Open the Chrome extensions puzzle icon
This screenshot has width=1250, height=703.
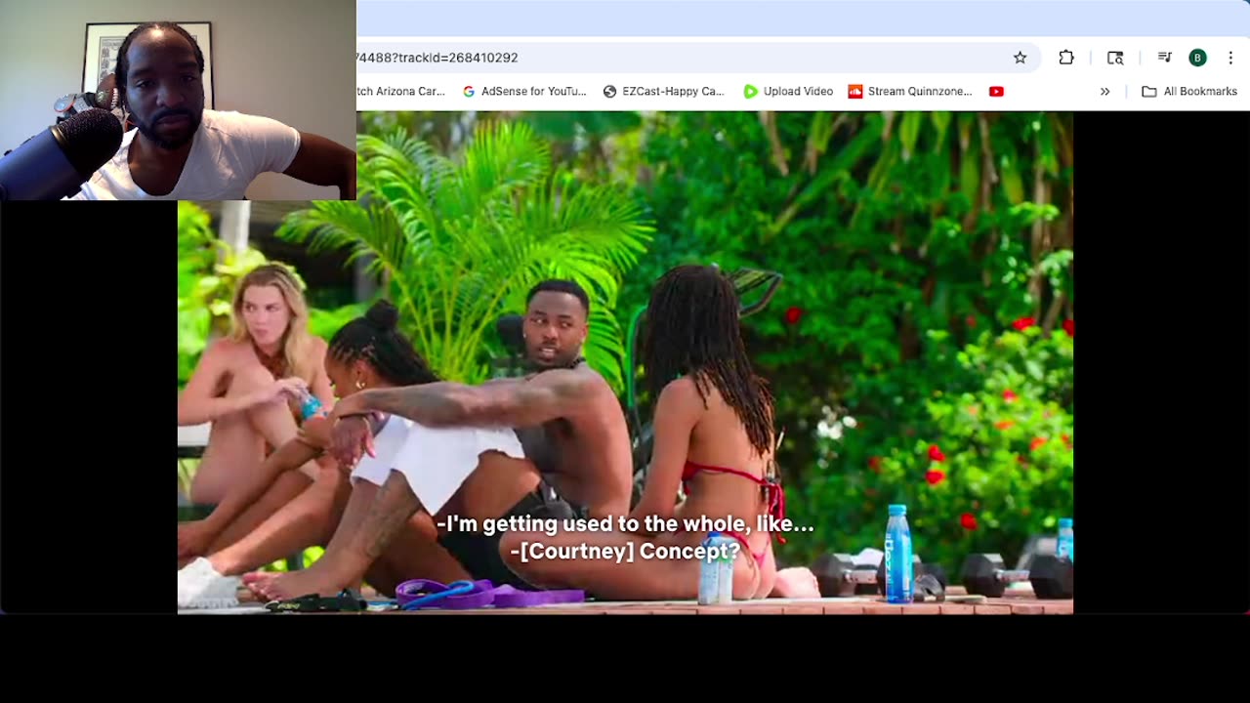(x=1066, y=58)
